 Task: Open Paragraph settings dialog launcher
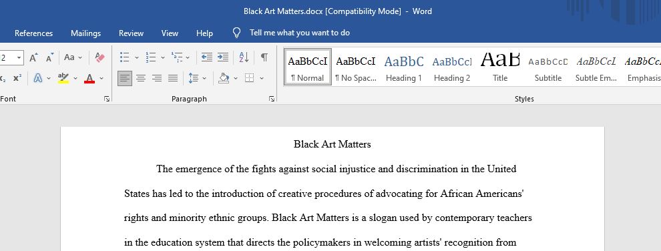click(x=272, y=99)
